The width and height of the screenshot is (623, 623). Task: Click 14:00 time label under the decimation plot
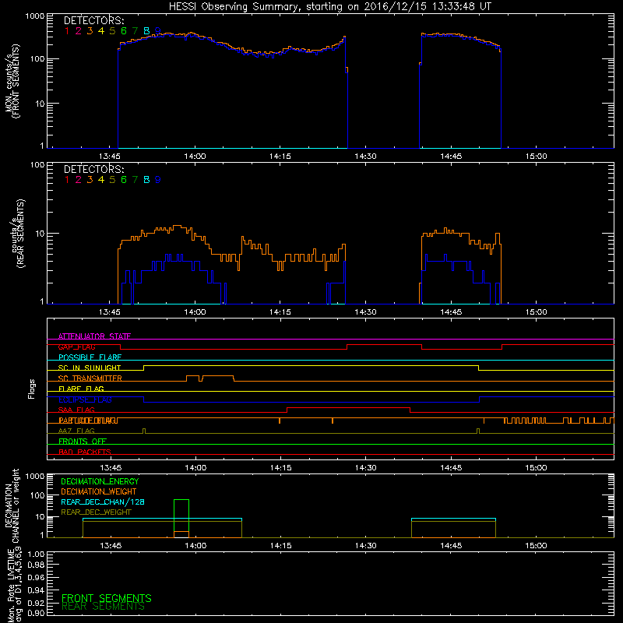point(195,546)
